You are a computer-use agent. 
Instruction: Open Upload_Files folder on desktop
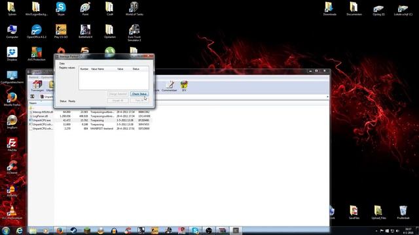pos(378,212)
